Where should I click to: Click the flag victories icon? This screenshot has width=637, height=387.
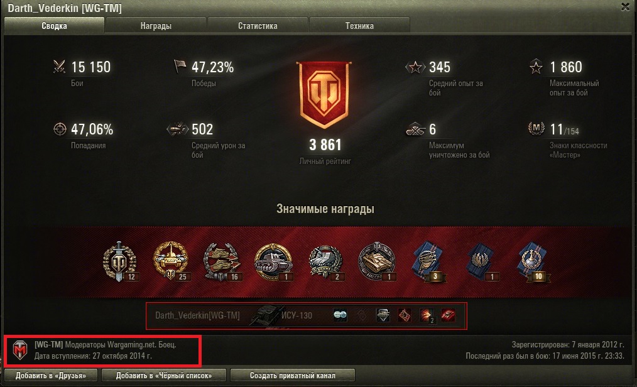coord(180,66)
